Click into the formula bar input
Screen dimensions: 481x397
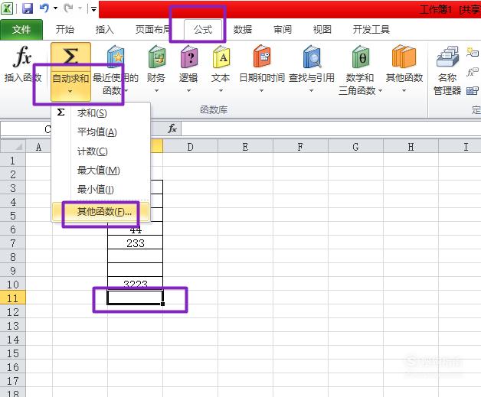331,129
